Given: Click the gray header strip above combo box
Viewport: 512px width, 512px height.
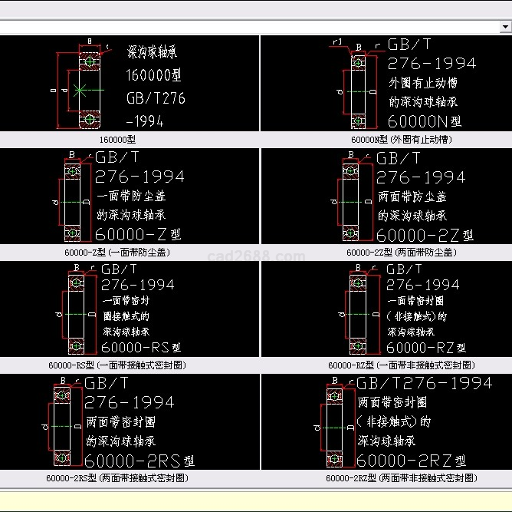Looking at the screenshot, I should (256, 9).
